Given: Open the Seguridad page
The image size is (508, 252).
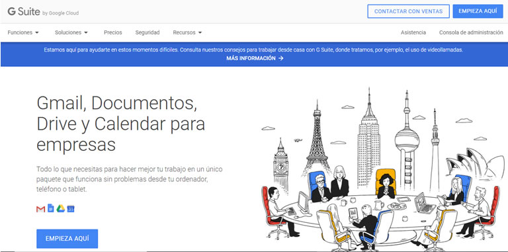Looking at the screenshot, I should [148, 32].
